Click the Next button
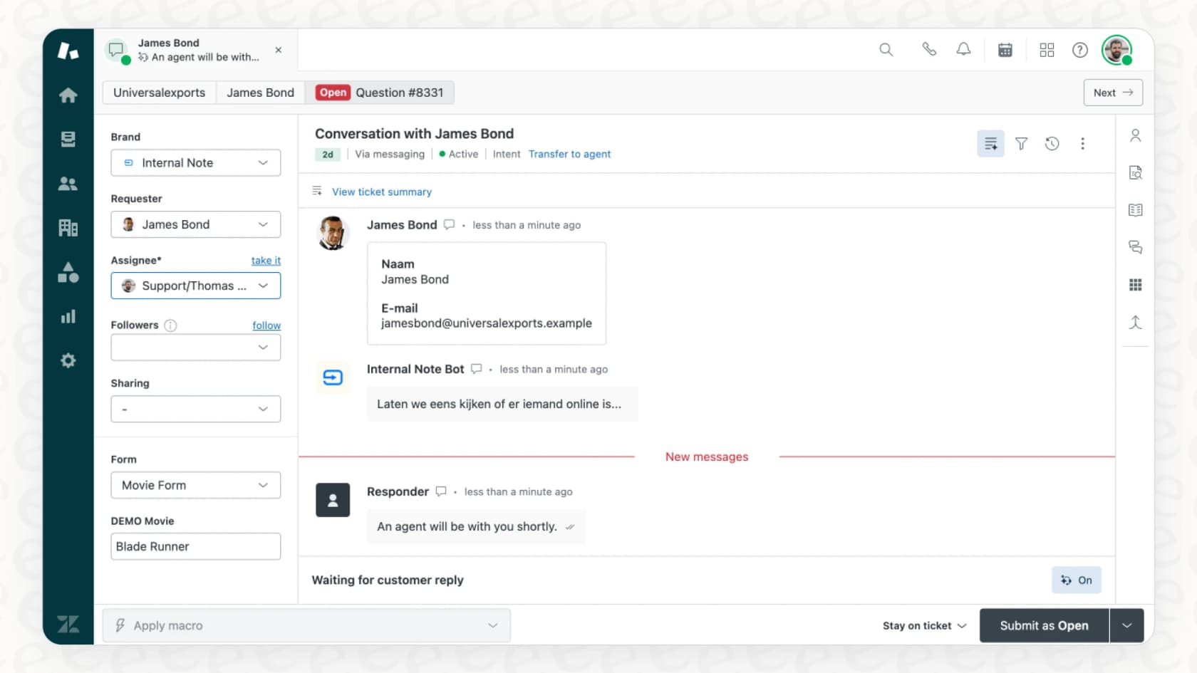This screenshot has width=1197, height=673. point(1113,93)
